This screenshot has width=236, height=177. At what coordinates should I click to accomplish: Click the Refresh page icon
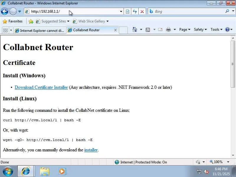click(x=135, y=12)
